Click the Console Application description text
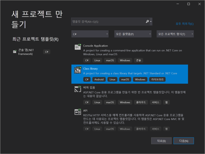 (x=132, y=52)
